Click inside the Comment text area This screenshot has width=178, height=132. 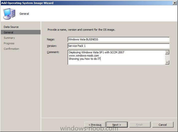pos(116,57)
